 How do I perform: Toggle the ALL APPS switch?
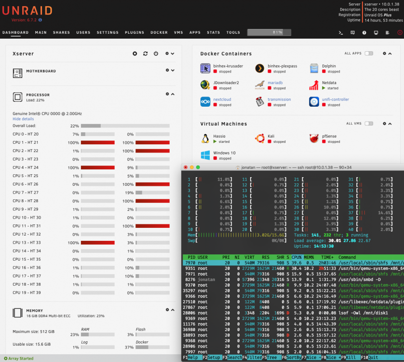[x=369, y=54]
